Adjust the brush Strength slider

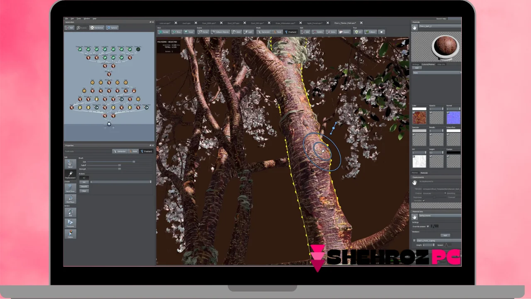point(119,169)
